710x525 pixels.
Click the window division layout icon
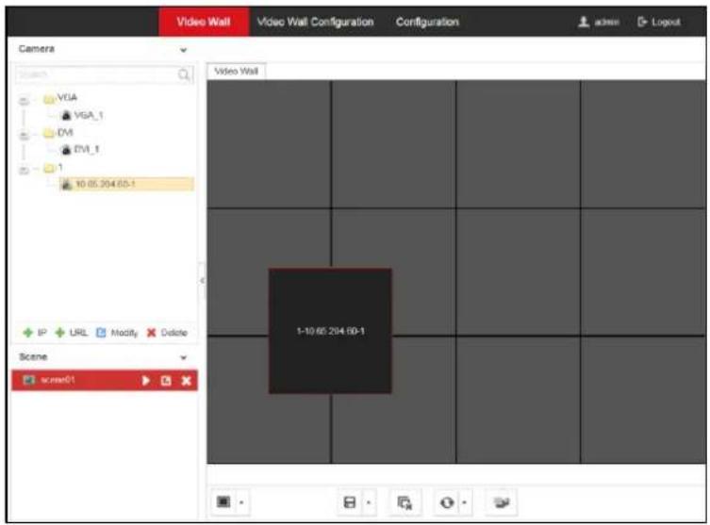click(x=350, y=502)
